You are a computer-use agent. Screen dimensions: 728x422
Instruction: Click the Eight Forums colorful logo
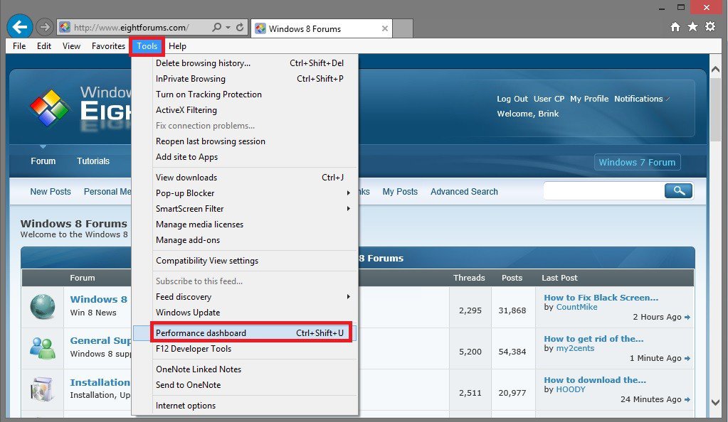(x=49, y=107)
